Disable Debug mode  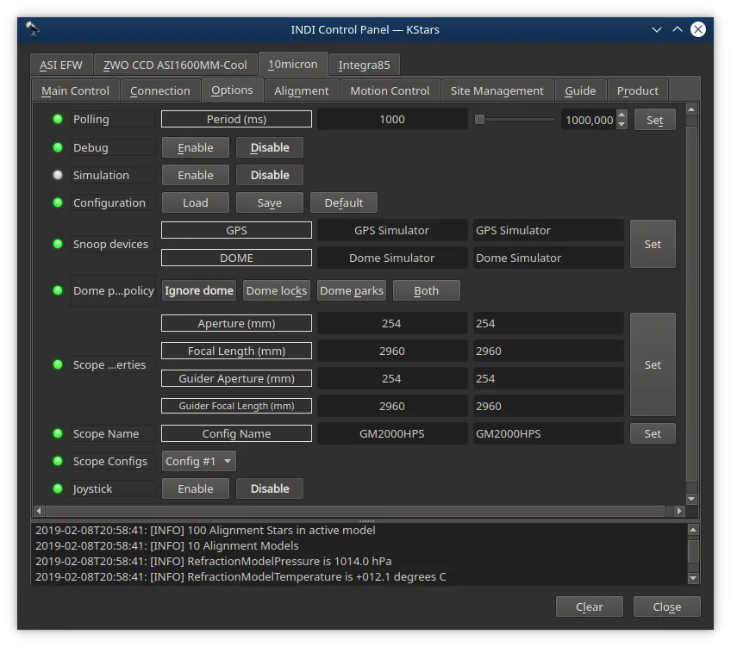tap(270, 147)
